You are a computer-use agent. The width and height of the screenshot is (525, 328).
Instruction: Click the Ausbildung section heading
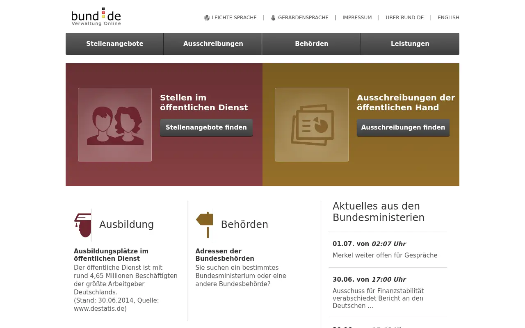pos(126,225)
